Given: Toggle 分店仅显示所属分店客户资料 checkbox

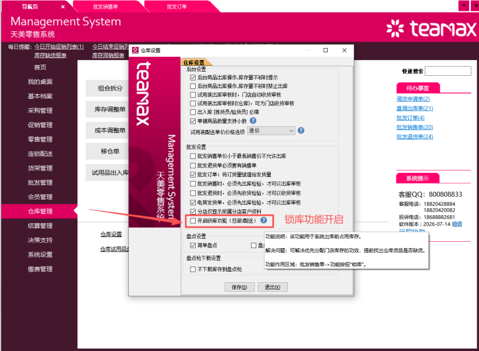Looking at the screenshot, I should coord(193,212).
